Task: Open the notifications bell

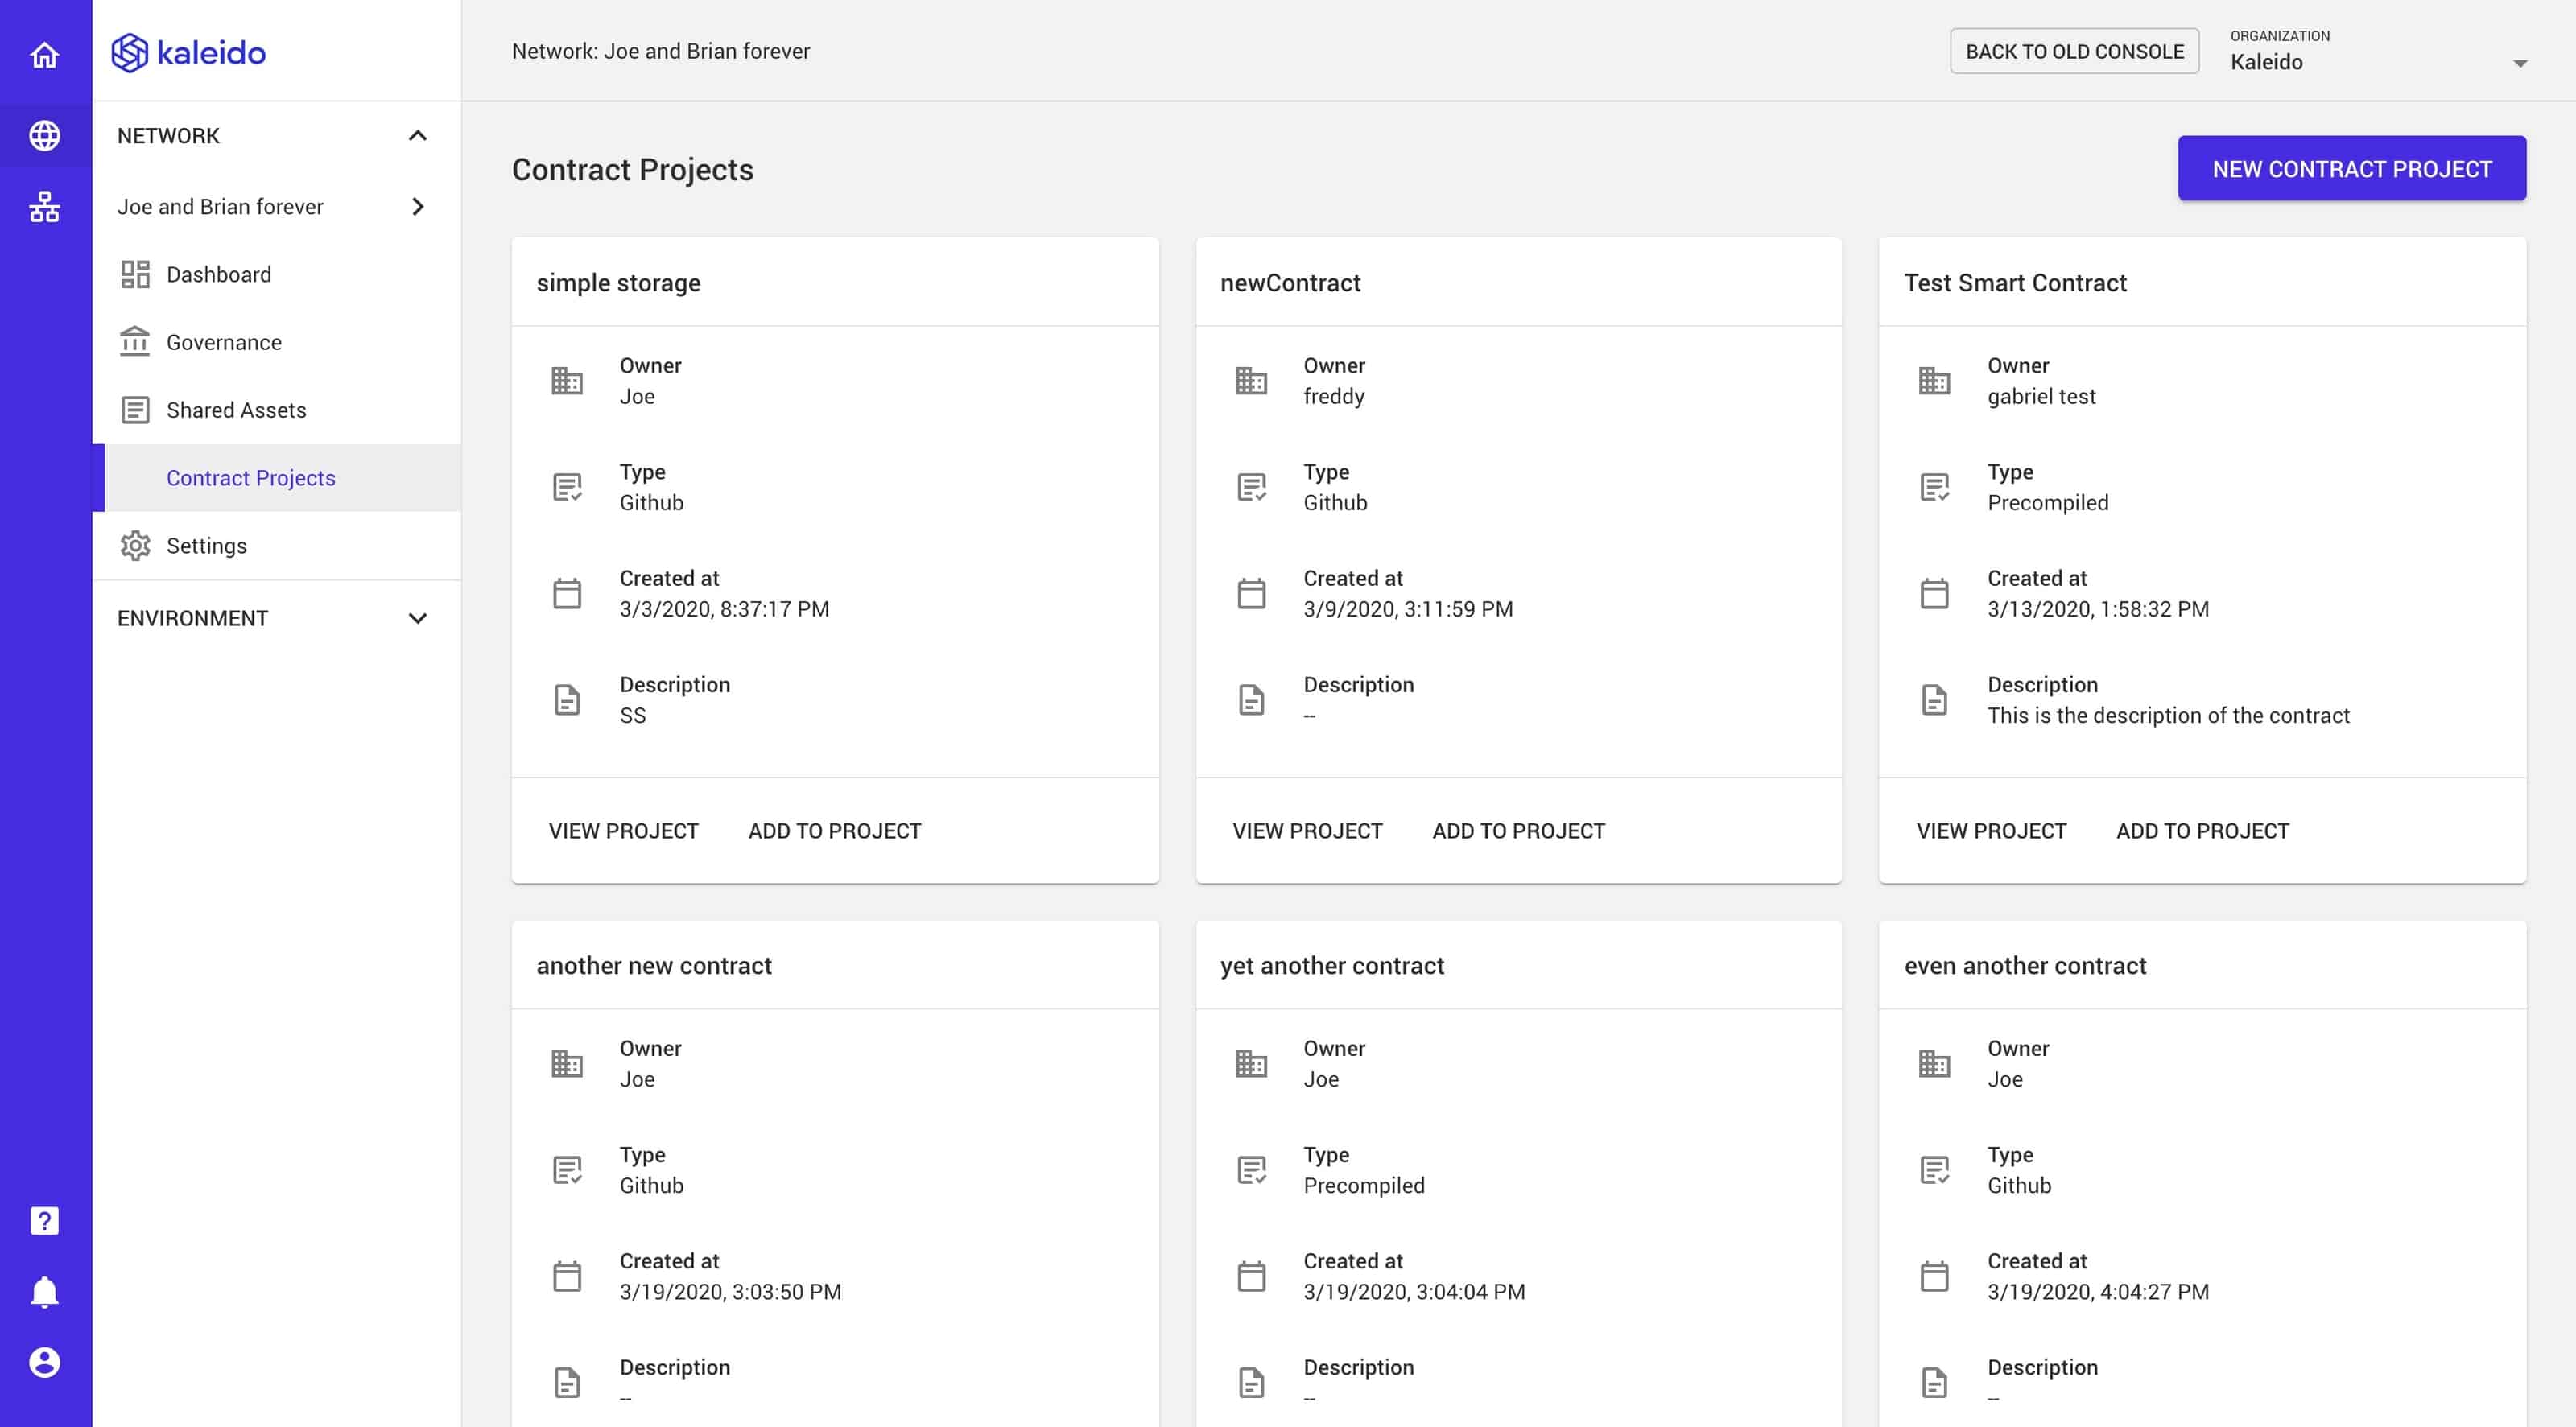Action: click(44, 1292)
